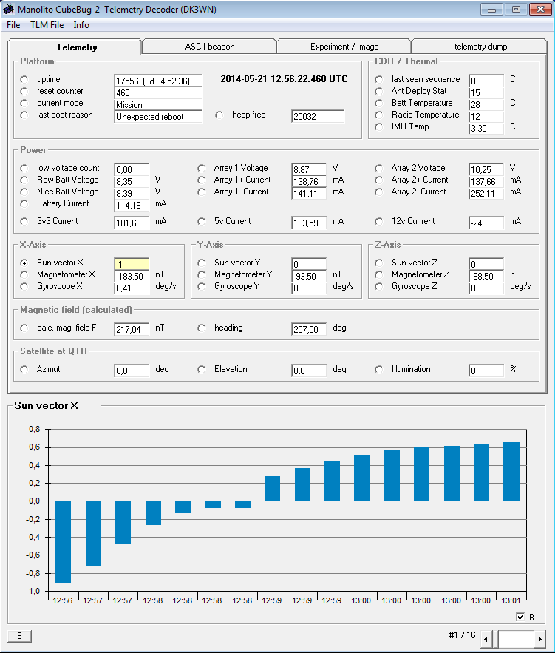Viewport: 555px width, 653px height.
Task: Select the last boot reason radio button
Action: [24, 115]
